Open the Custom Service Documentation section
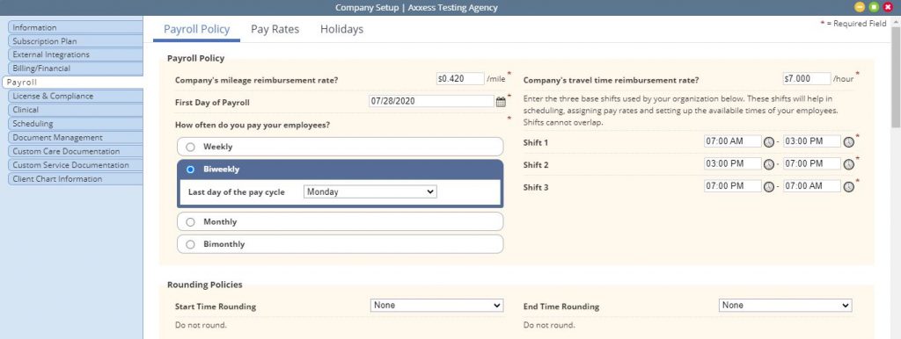The height and width of the screenshot is (339, 901). click(76, 164)
